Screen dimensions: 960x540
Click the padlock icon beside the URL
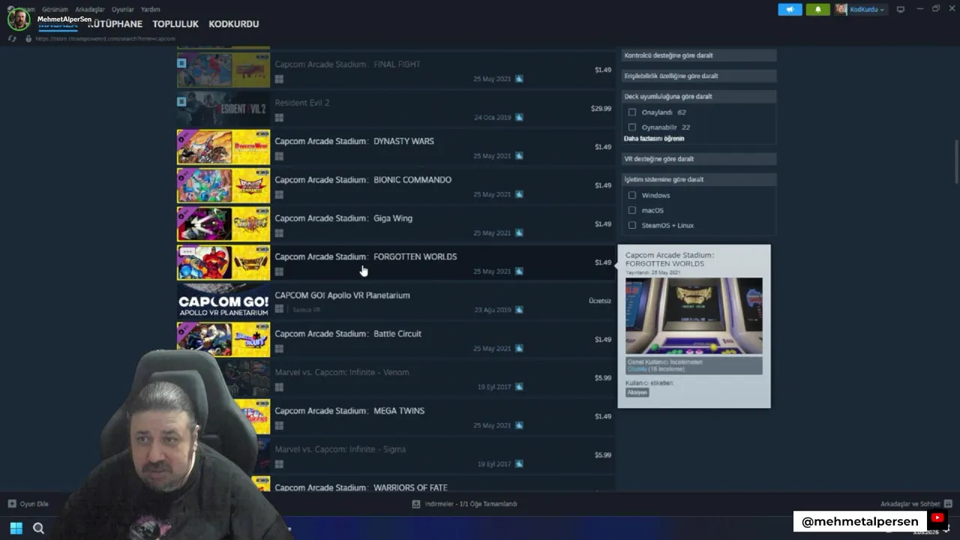pyautogui.click(x=28, y=38)
